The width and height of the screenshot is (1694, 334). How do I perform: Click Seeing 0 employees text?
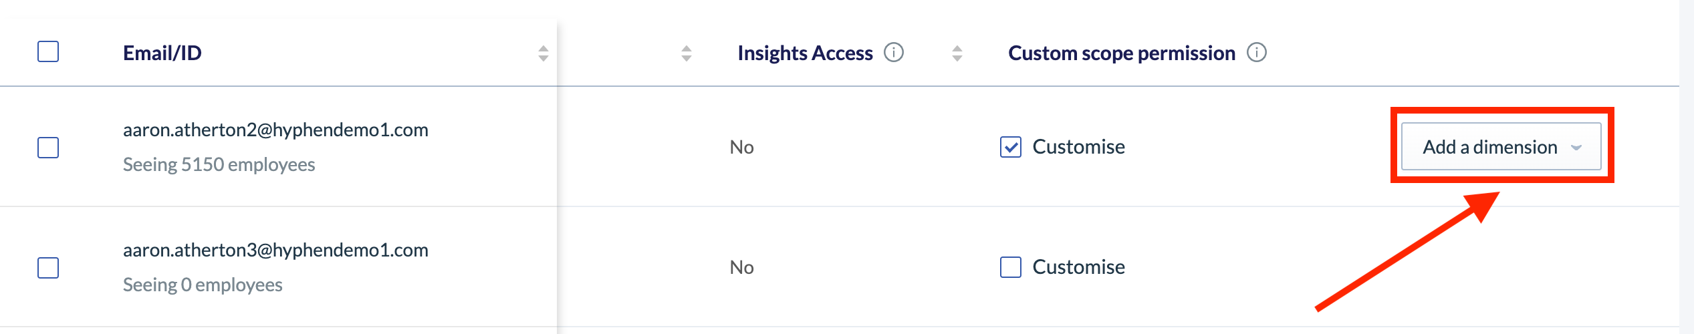point(203,285)
